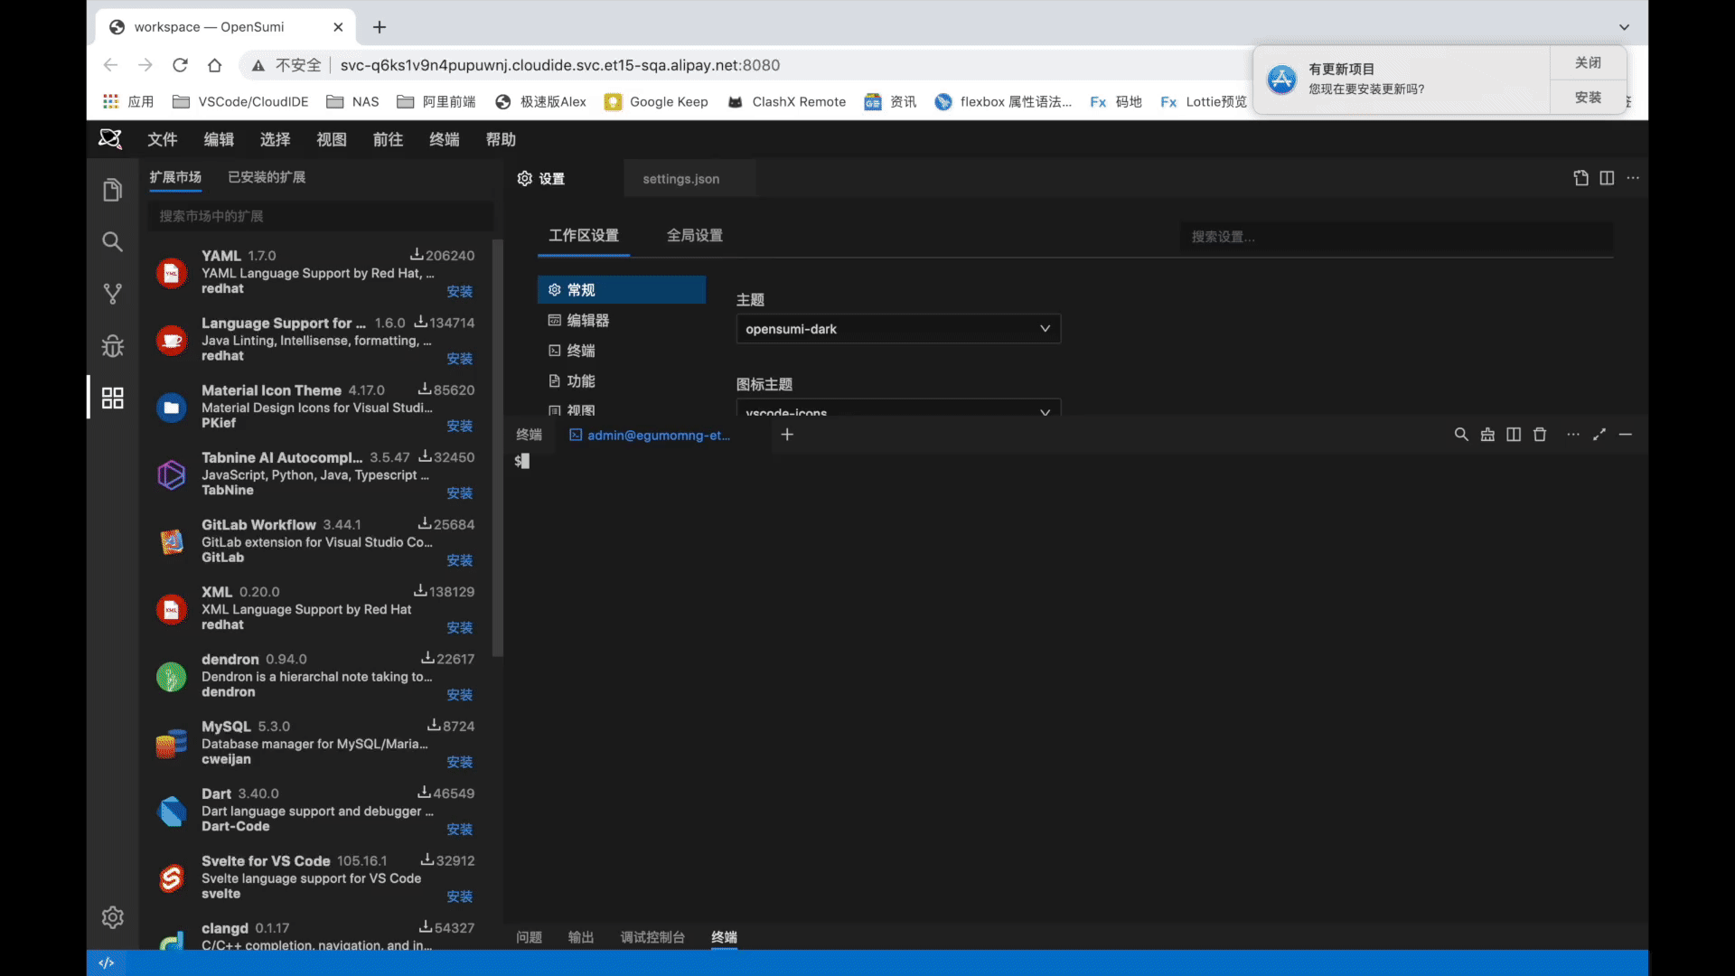Switch to the 扩展市场 tab

(175, 177)
